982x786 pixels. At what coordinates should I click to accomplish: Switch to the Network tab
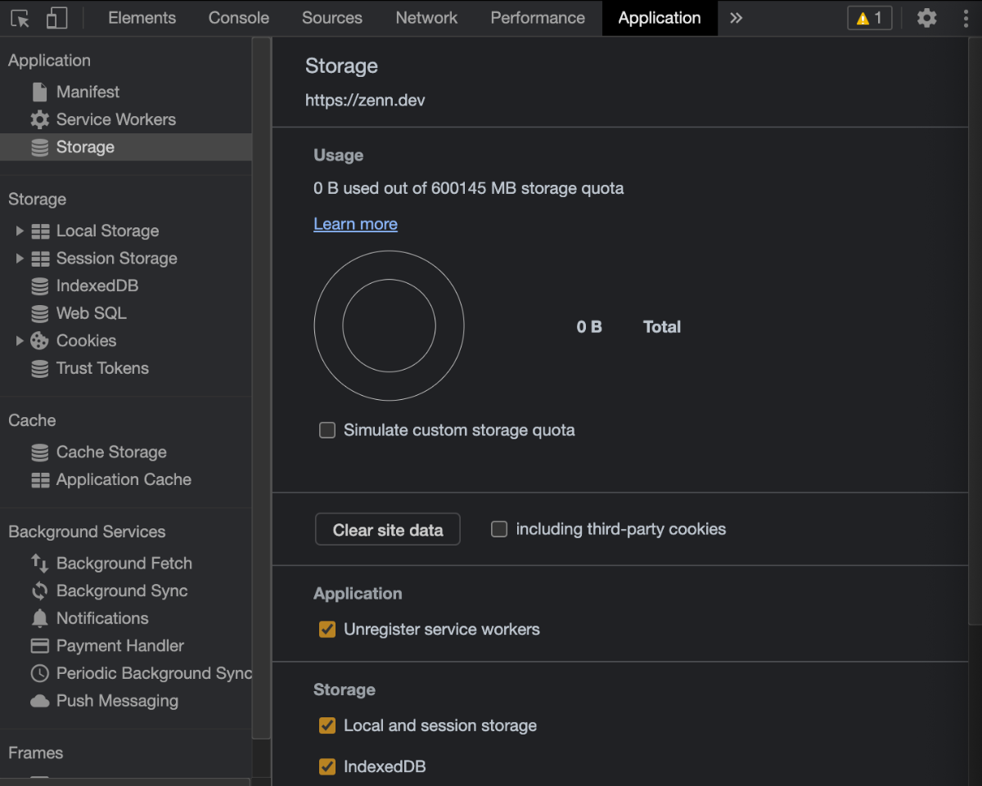pyautogui.click(x=426, y=18)
